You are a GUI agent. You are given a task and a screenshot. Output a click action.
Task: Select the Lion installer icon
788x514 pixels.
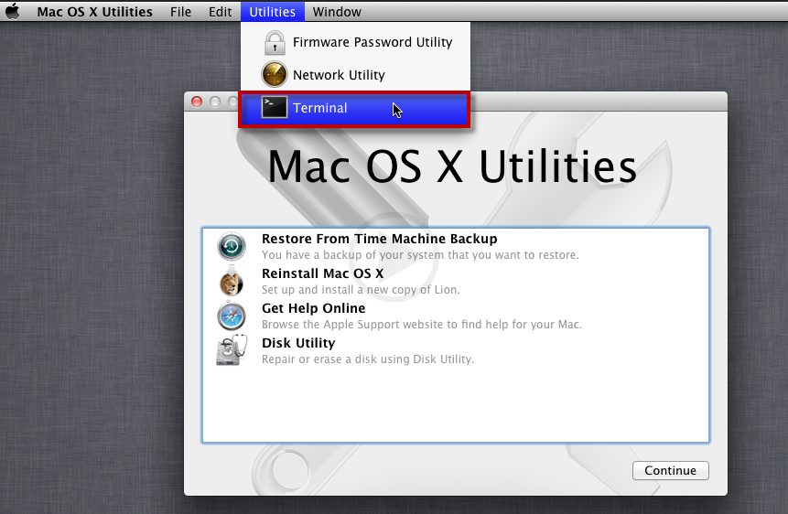click(232, 281)
